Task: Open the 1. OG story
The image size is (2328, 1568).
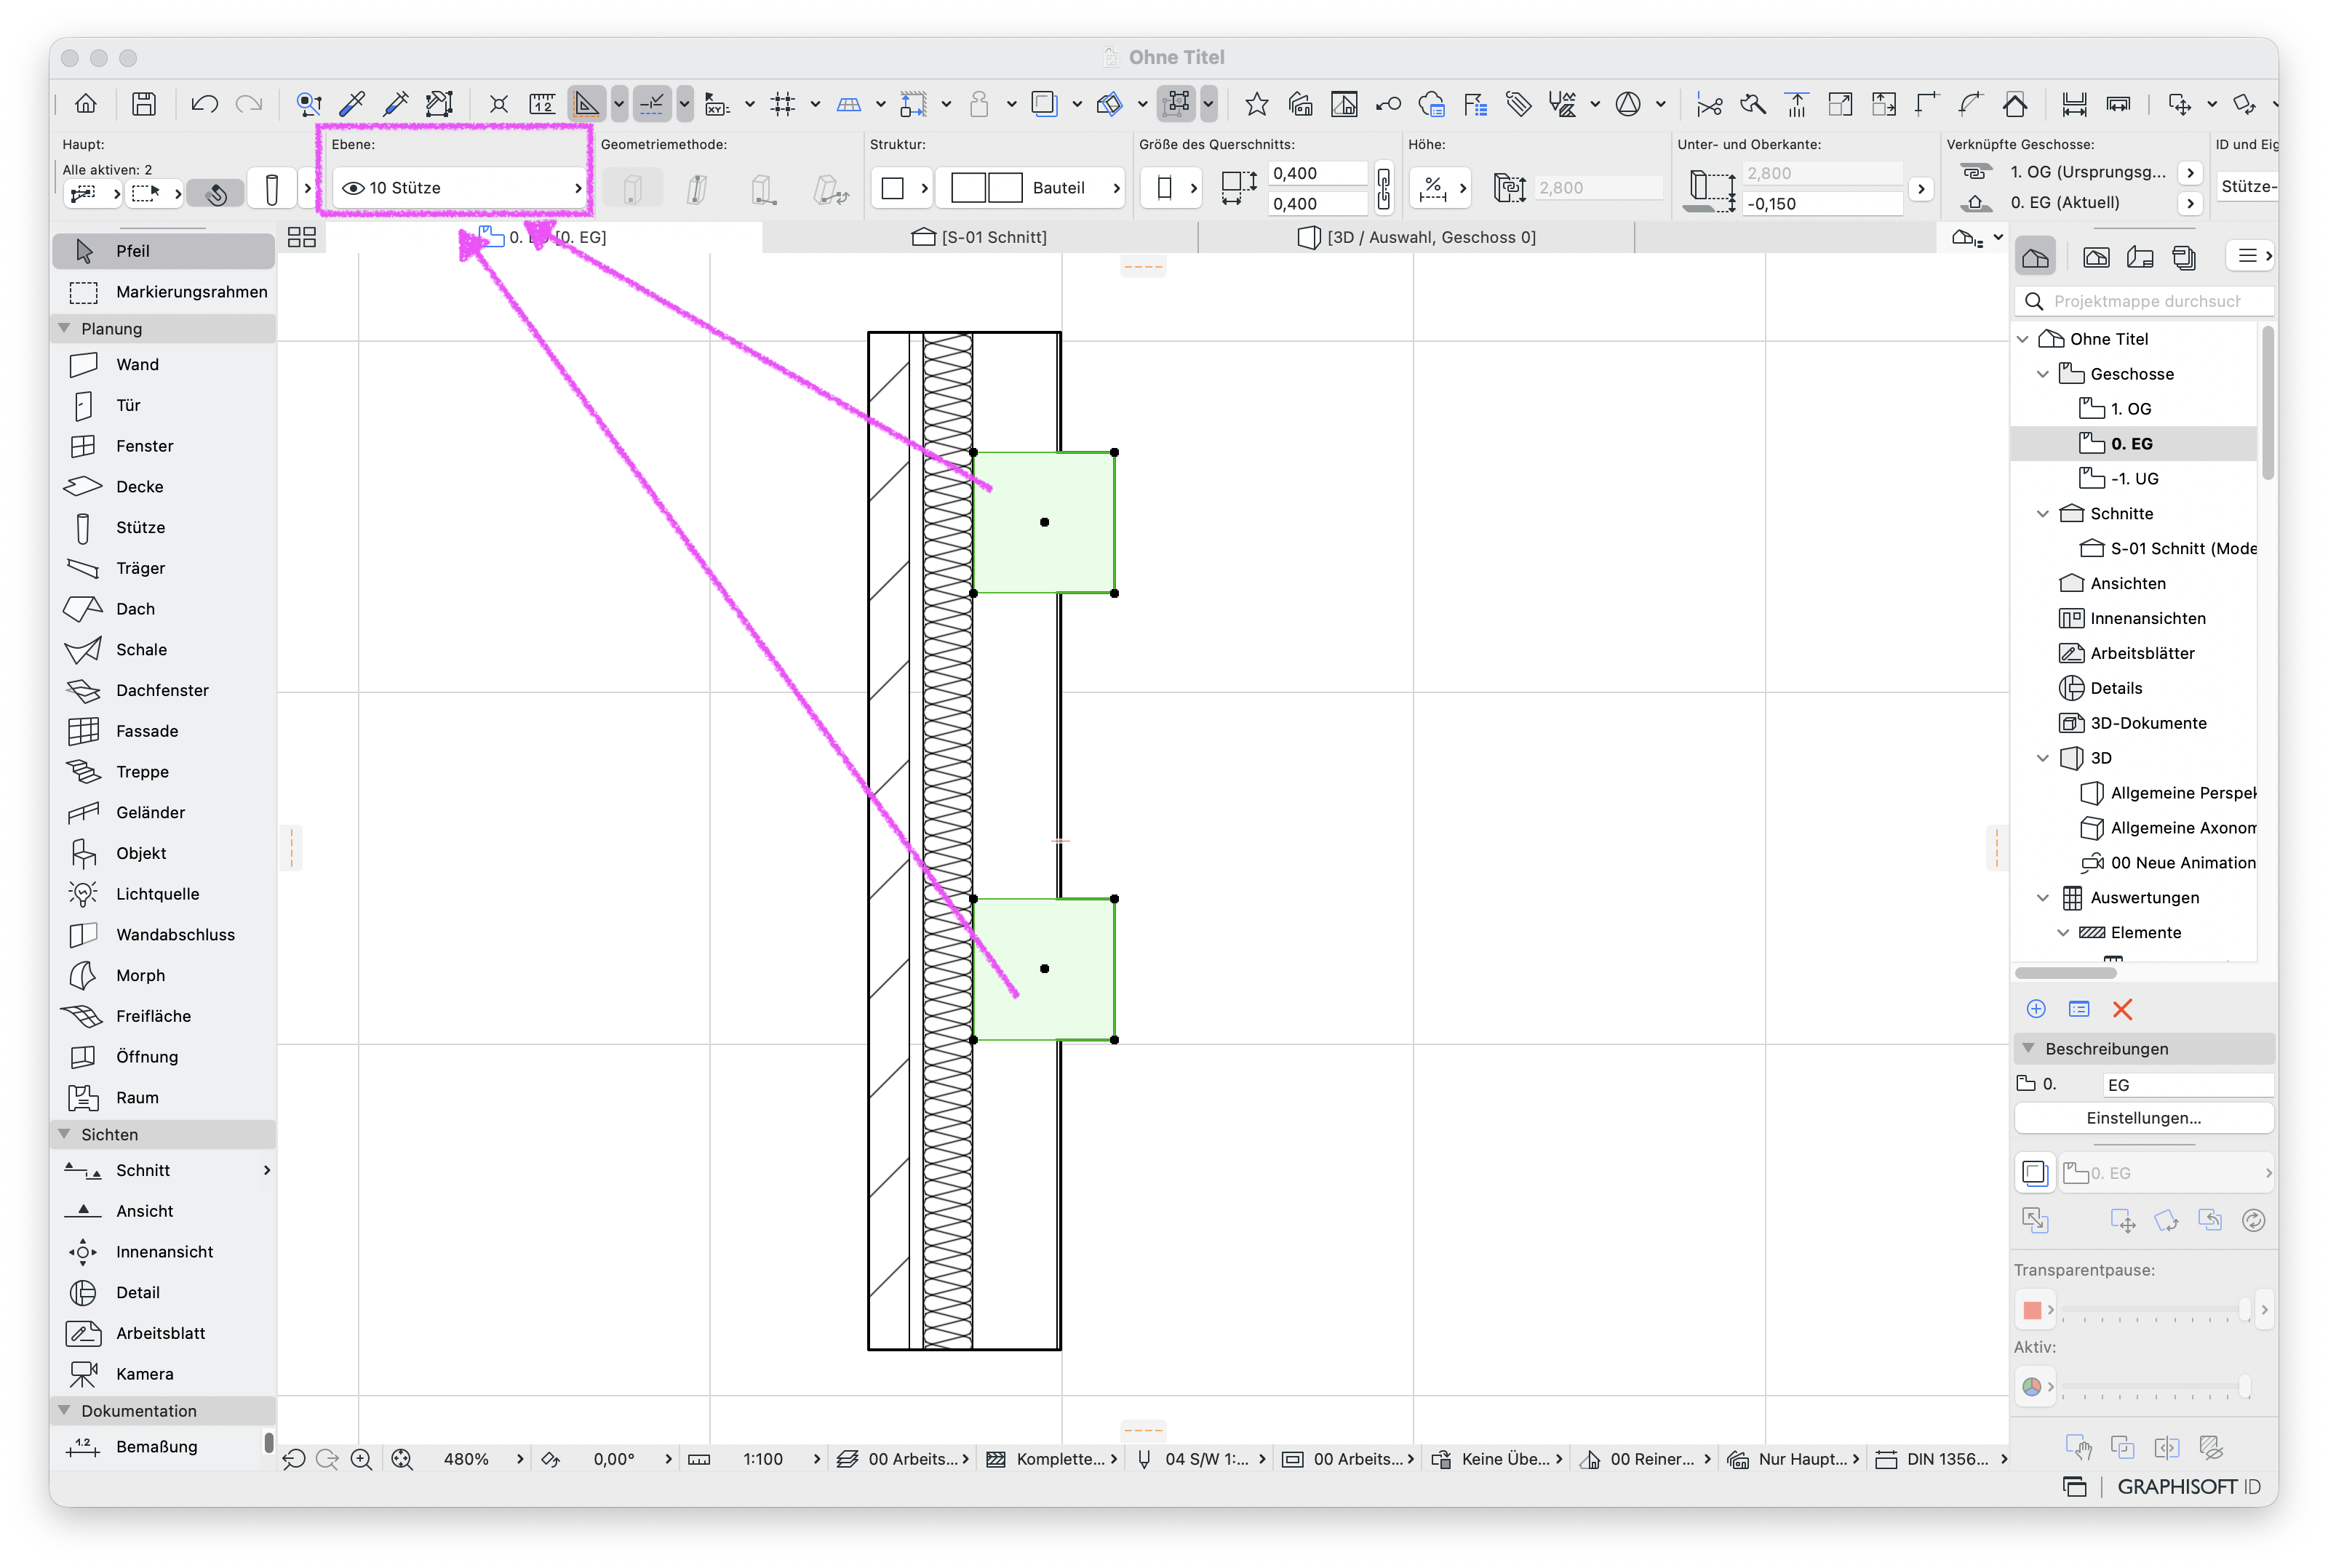Action: click(x=2131, y=409)
